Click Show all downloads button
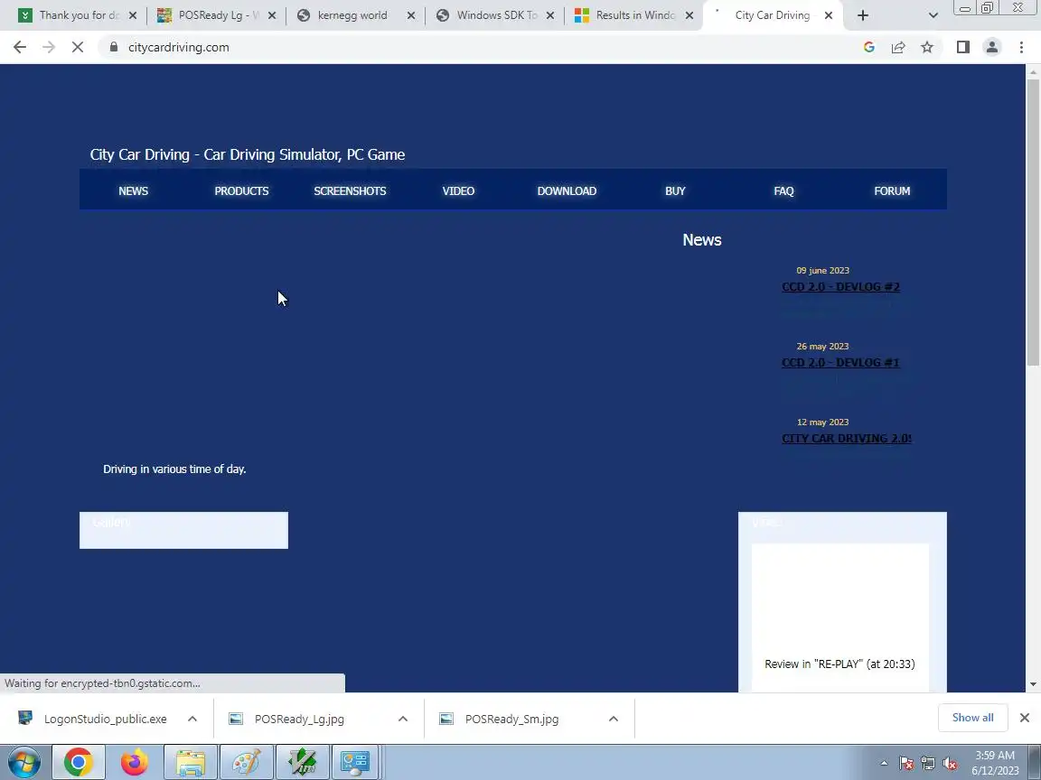The image size is (1041, 780). coord(972,718)
